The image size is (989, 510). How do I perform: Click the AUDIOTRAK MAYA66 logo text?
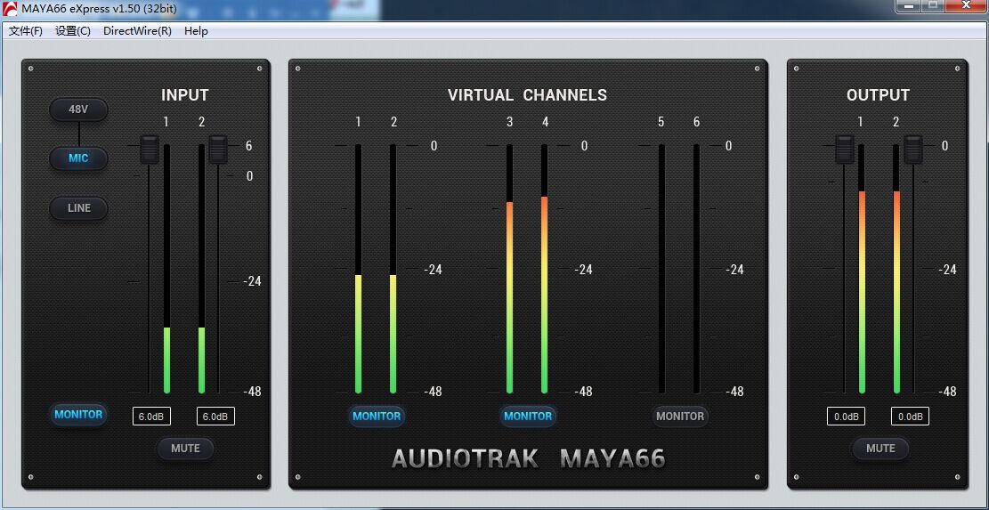point(529,459)
